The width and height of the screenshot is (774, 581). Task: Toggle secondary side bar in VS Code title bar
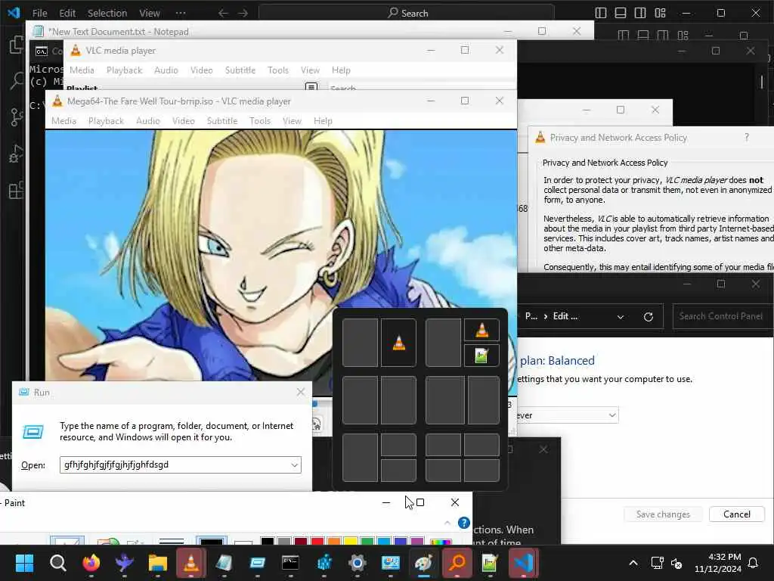coord(640,14)
